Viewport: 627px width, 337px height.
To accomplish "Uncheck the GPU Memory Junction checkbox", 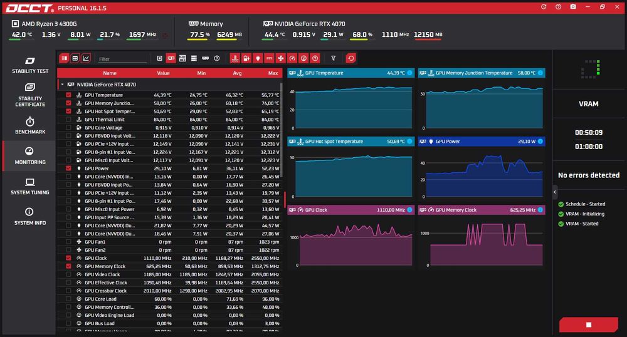I will 68,103.
